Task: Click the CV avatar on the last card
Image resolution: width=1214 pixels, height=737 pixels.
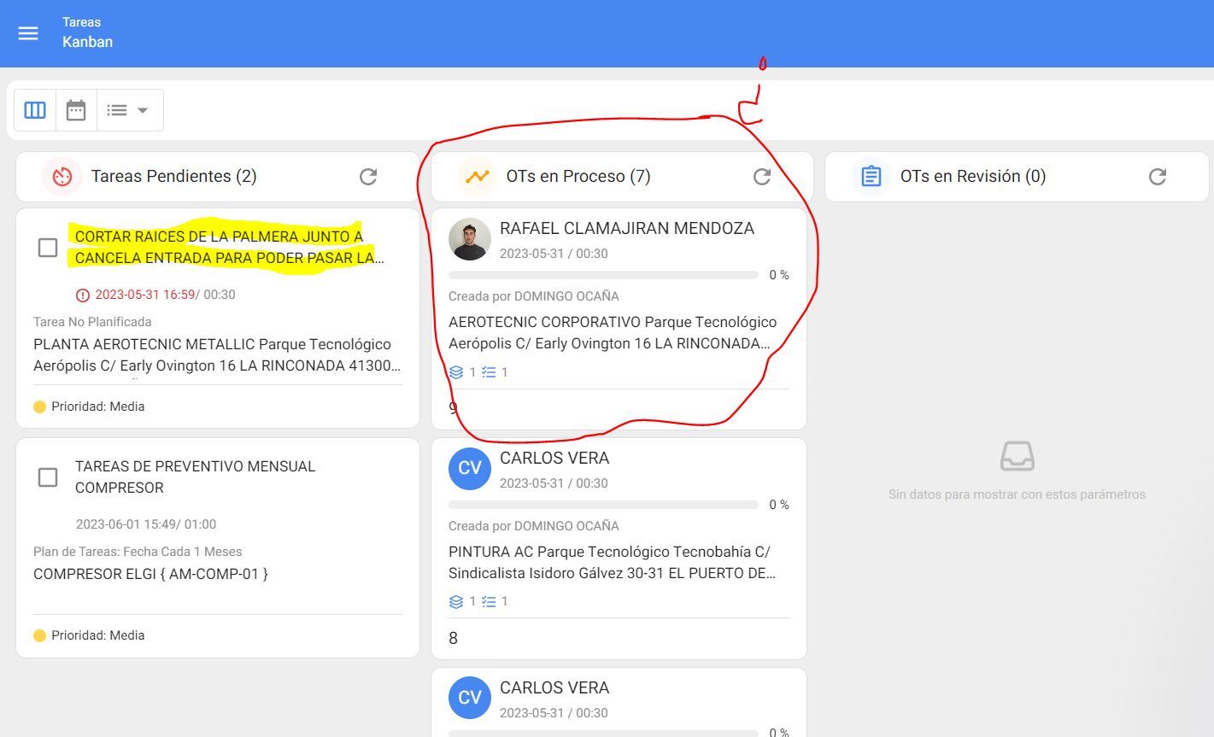Action: tap(470, 698)
